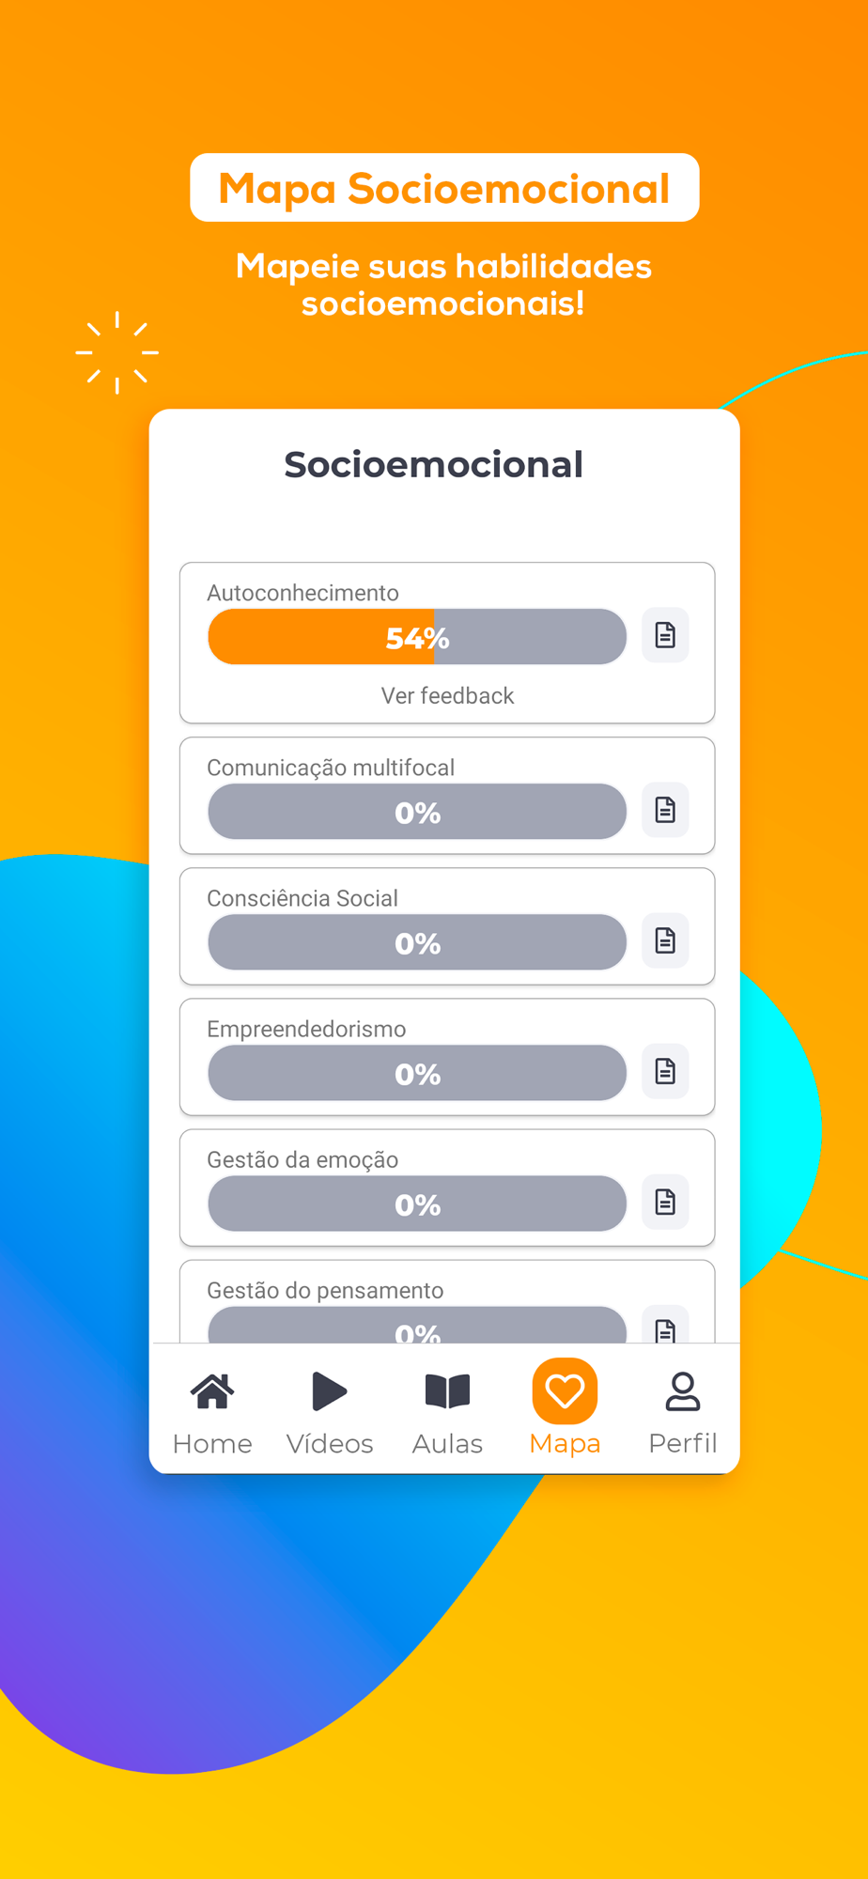The height and width of the screenshot is (1879, 868).
Task: Open Empreendedorismo document icon
Action: [x=665, y=1071]
